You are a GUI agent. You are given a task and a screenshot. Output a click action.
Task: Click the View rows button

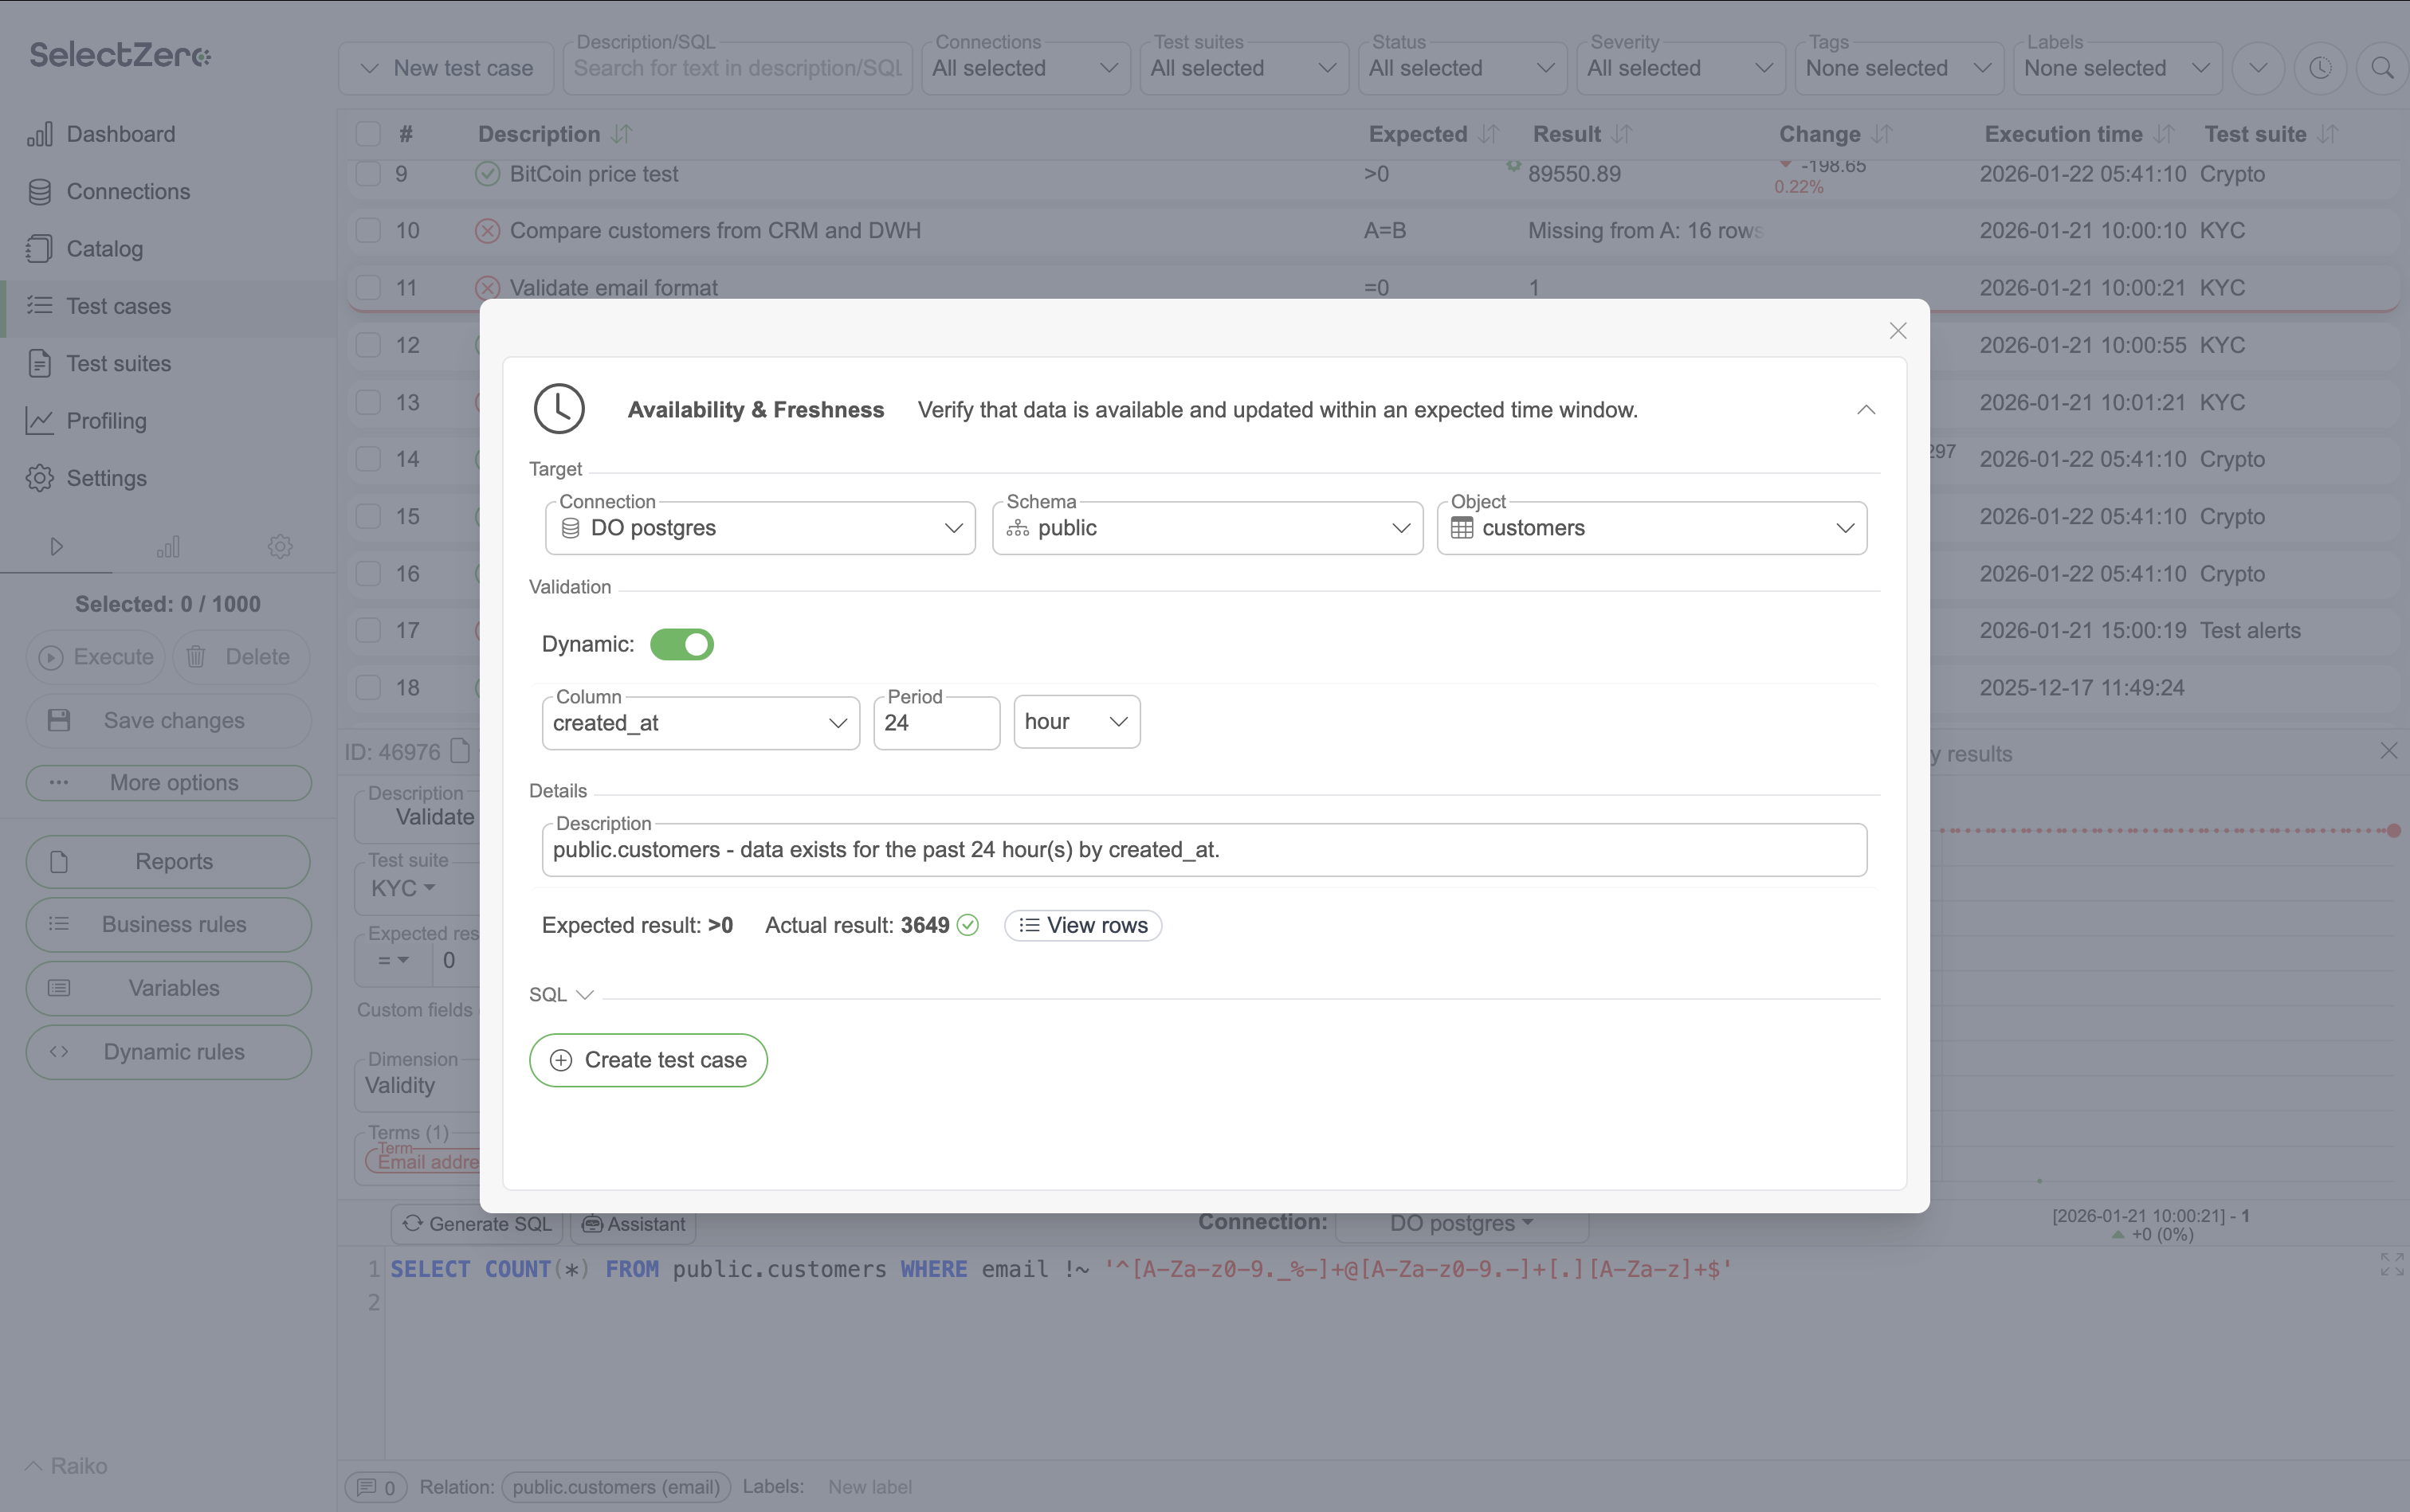1082,925
